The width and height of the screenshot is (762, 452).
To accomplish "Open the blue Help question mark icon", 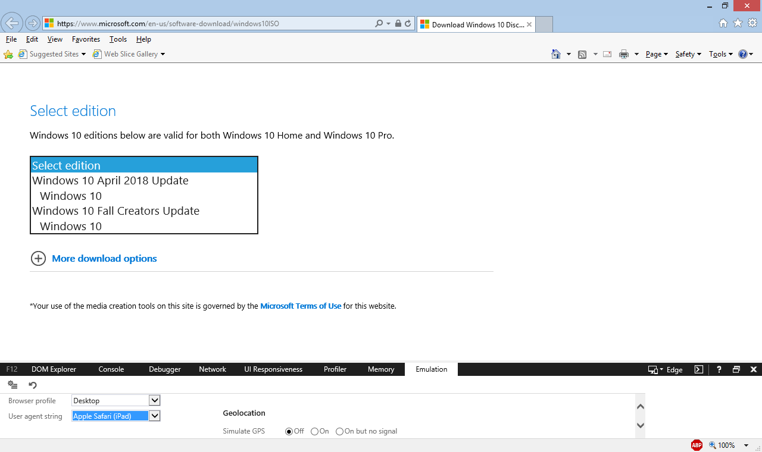I will pyautogui.click(x=743, y=54).
